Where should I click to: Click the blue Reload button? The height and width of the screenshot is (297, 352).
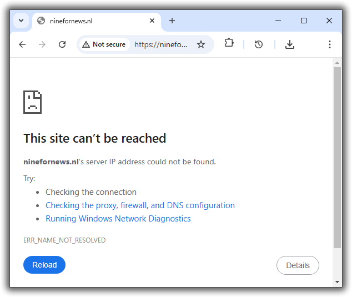pos(44,265)
